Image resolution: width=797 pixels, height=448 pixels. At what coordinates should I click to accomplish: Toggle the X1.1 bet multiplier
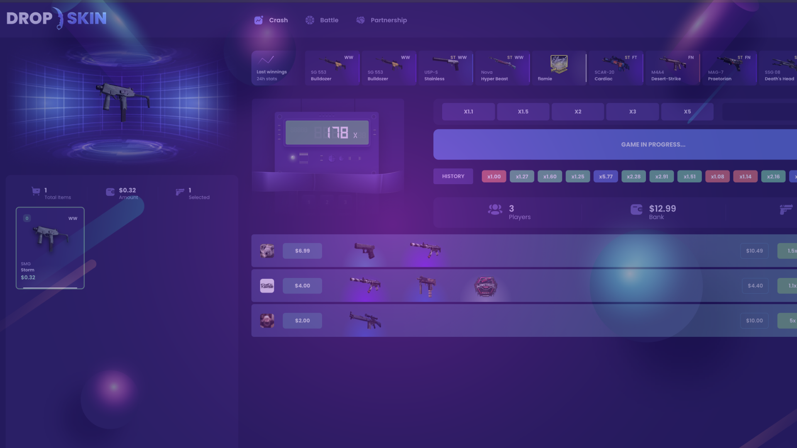coord(468,111)
